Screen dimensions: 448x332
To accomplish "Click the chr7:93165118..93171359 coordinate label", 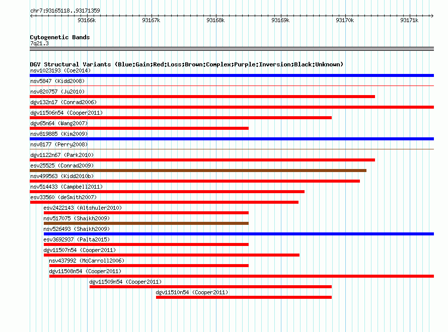I will [x=65, y=11].
